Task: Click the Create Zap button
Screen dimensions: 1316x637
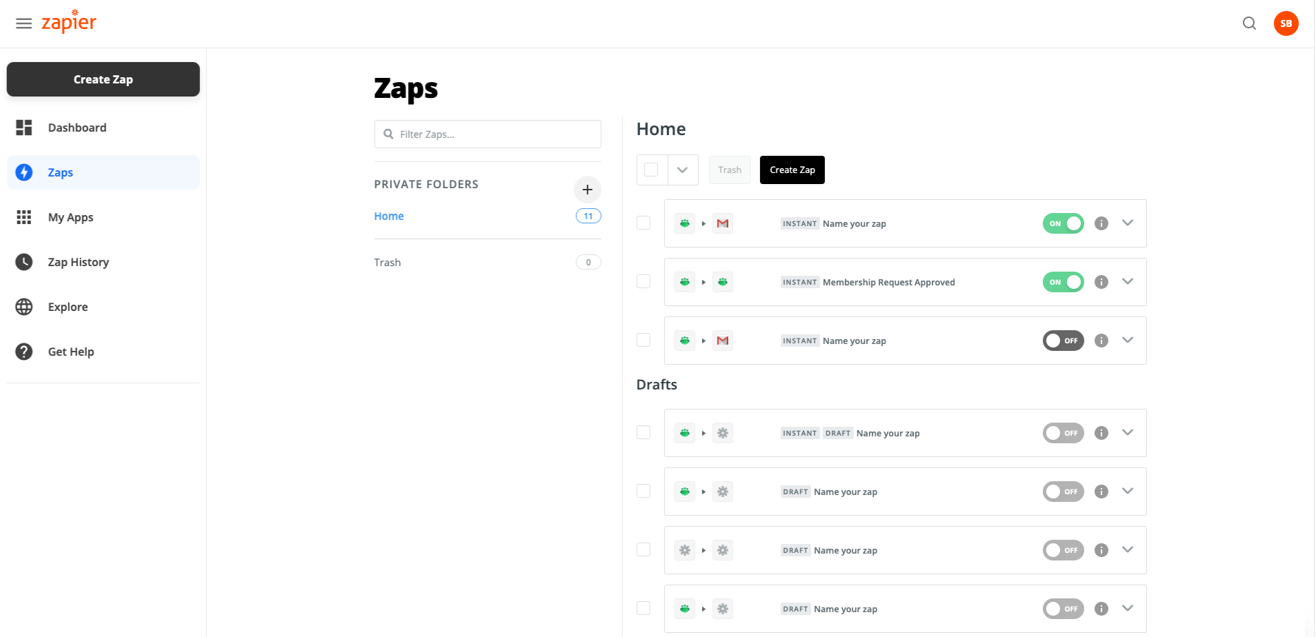Action: click(x=103, y=79)
